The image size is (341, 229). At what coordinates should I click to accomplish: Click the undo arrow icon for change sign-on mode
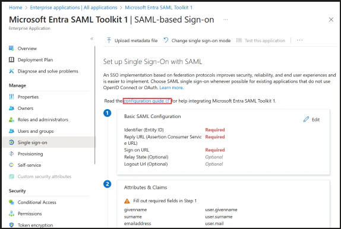click(166, 40)
